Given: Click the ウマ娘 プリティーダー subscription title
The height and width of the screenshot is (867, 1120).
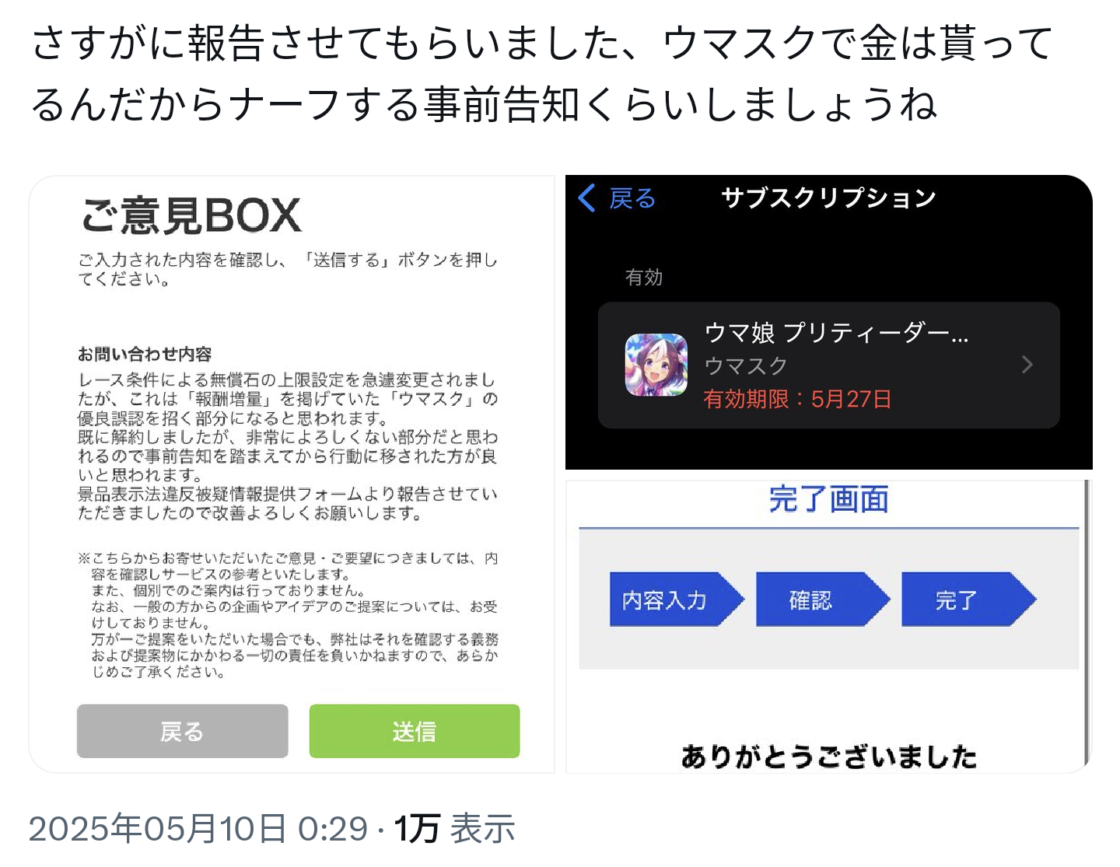Looking at the screenshot, I should point(836,333).
